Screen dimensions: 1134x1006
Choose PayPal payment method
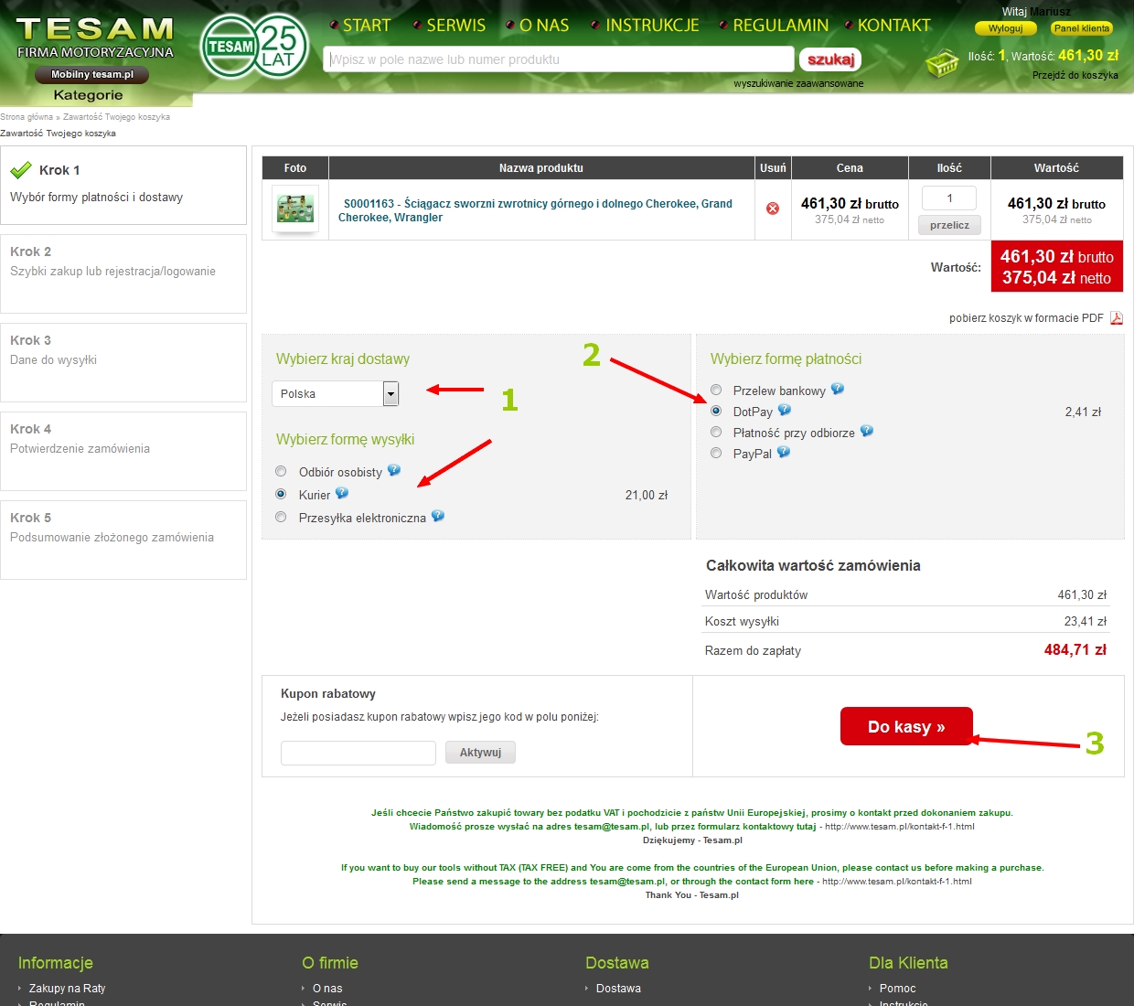(716, 454)
